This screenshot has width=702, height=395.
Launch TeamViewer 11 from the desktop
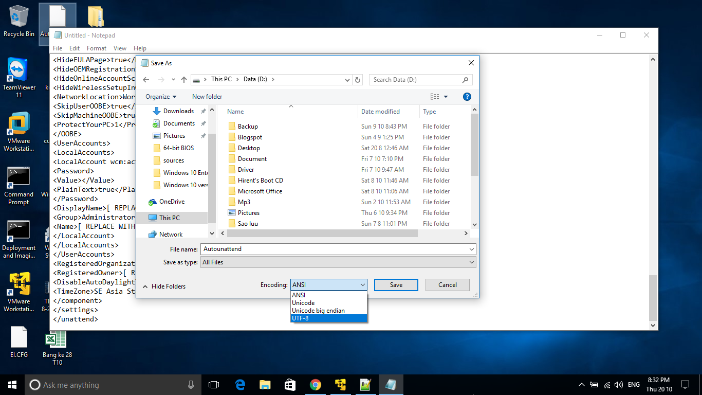19,77
